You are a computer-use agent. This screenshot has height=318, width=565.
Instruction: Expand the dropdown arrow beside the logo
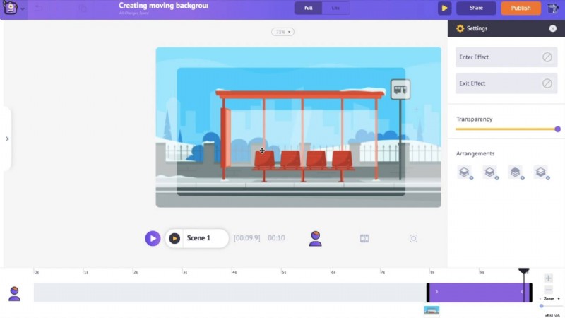[x=23, y=8]
